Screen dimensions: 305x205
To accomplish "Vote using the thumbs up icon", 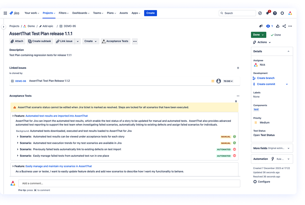I will (x=278, y=26).
